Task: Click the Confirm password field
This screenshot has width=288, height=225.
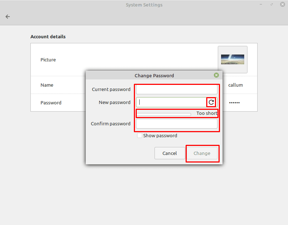Action: 177,124
